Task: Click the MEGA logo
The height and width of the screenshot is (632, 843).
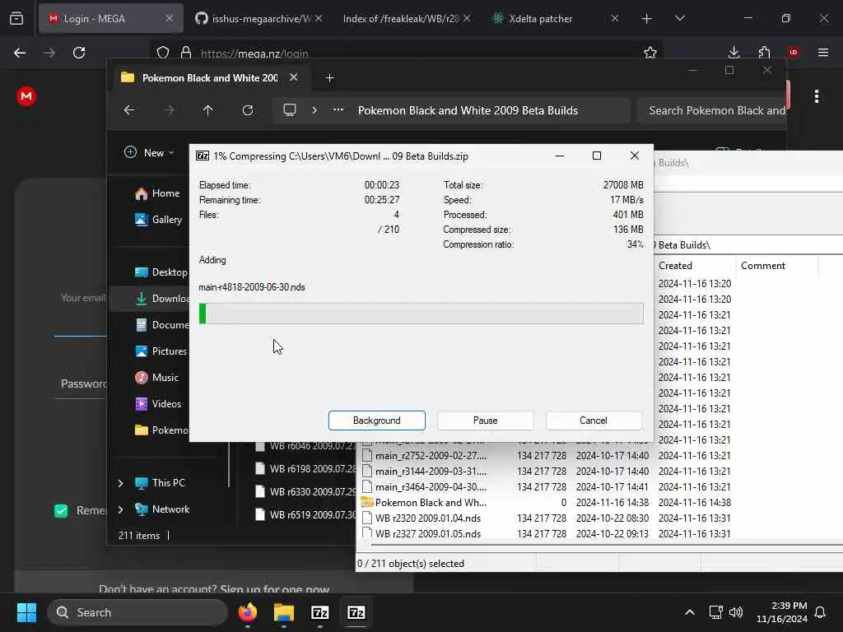Action: point(26,96)
